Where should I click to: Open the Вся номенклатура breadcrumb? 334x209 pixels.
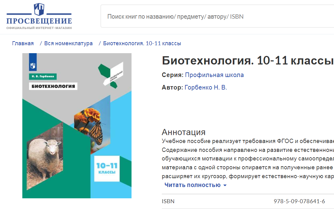68,43
